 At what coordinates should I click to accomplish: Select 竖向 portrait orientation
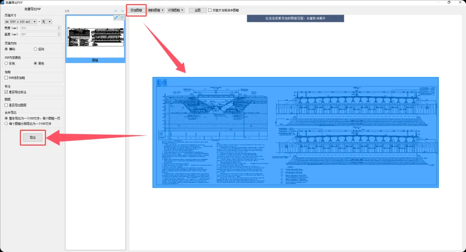(35, 49)
